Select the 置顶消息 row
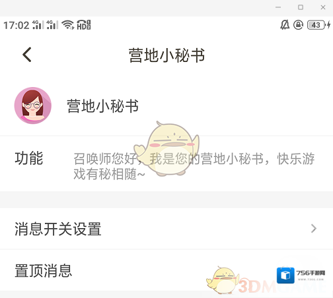The image size is (333, 298). [166, 270]
